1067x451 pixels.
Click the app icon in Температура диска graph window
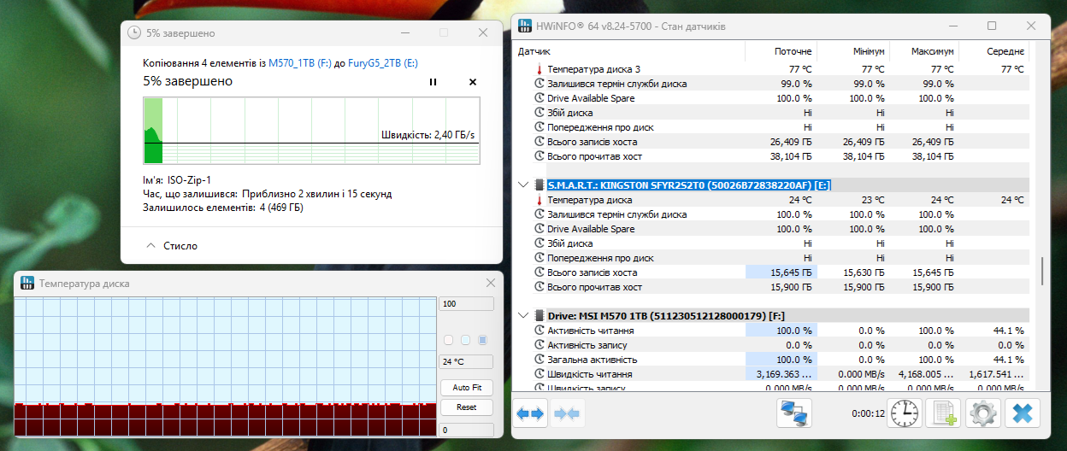click(27, 283)
